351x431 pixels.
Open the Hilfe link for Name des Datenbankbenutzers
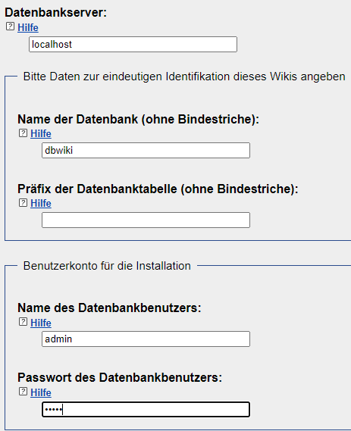point(41,323)
